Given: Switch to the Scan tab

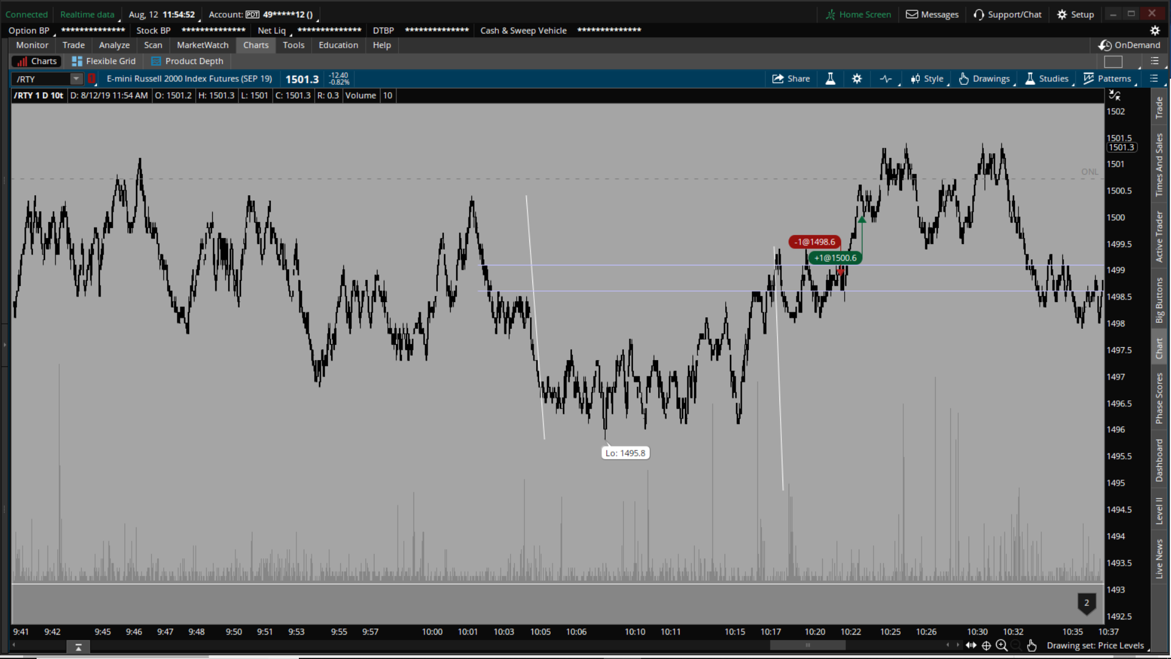Looking at the screenshot, I should (x=153, y=45).
